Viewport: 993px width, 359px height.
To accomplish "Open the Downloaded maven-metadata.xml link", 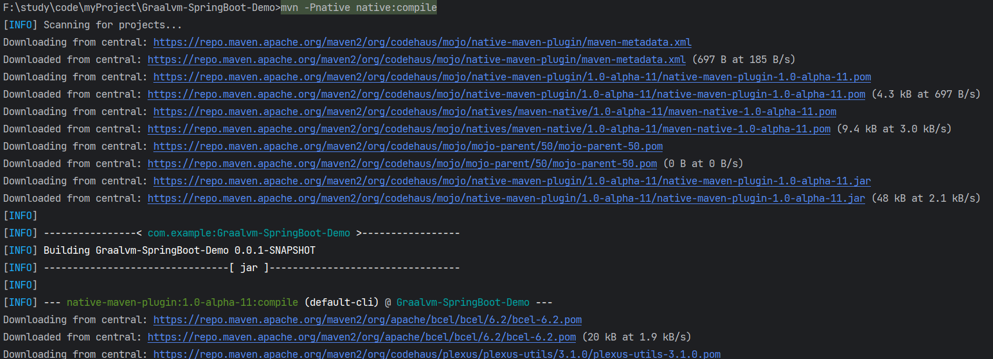I will pyautogui.click(x=417, y=60).
